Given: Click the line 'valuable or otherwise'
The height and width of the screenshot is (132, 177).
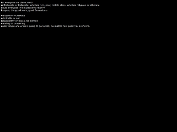Looking at the screenshot, I should coord(13,16).
